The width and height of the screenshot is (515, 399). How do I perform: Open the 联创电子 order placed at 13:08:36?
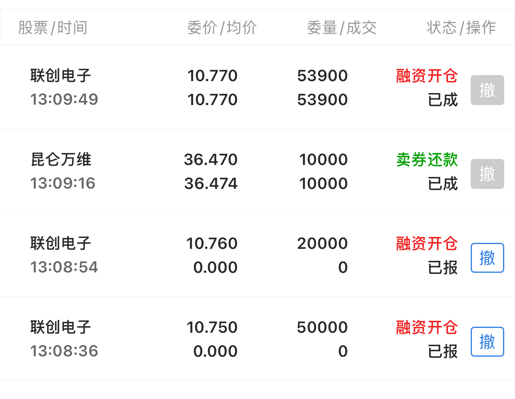(x=257, y=339)
